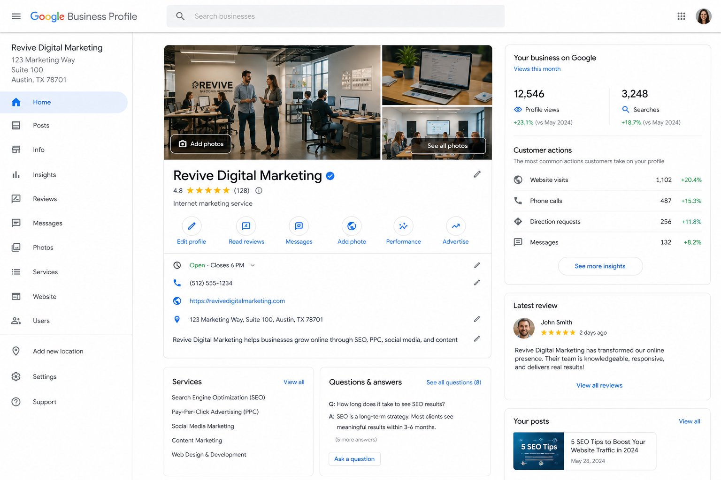The width and height of the screenshot is (721, 480).
Task: Click Add photos button on cover image
Action: tap(201, 144)
